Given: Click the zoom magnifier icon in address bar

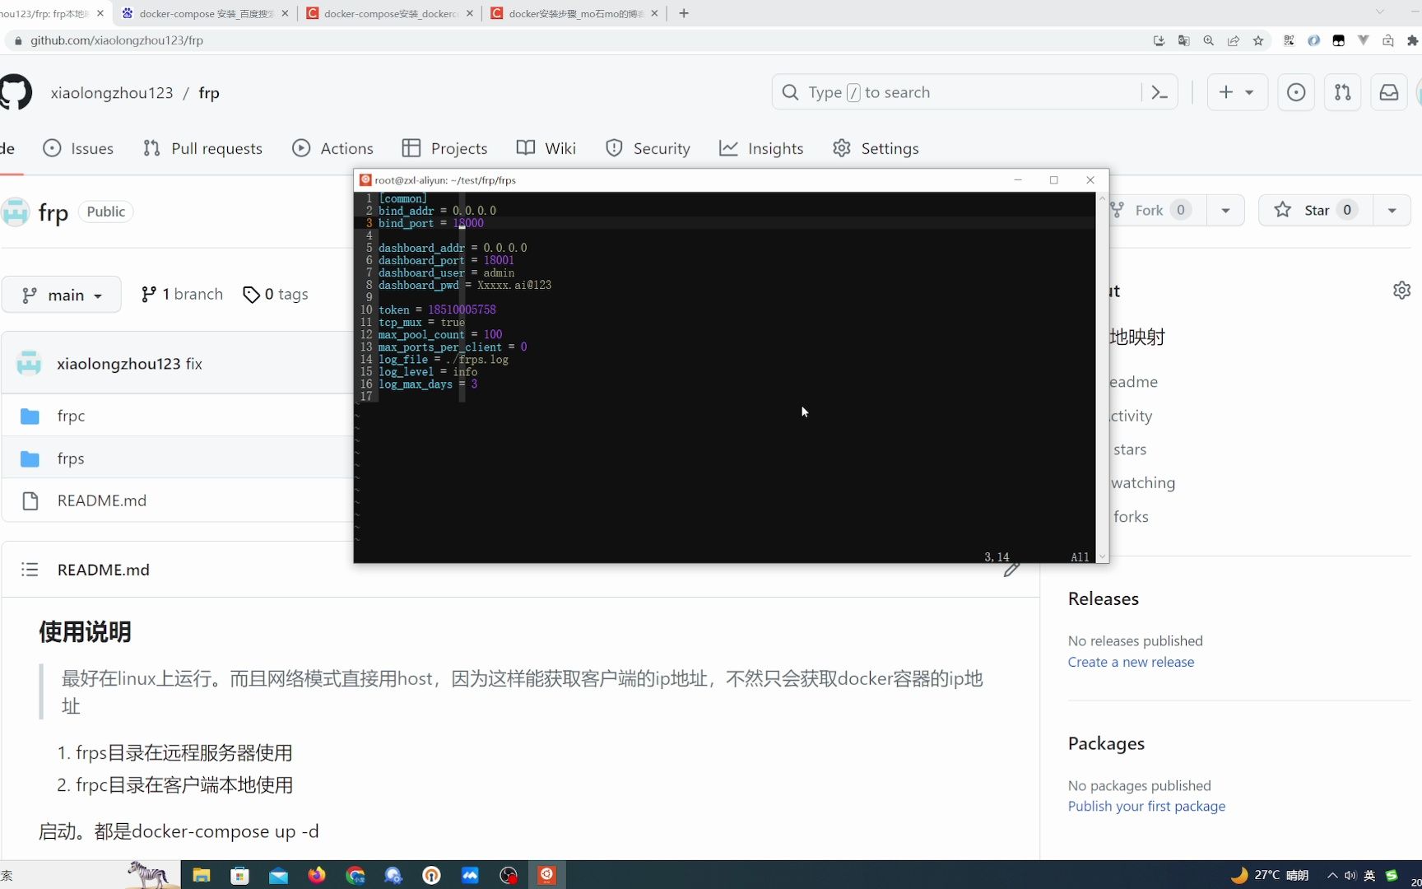Looking at the screenshot, I should [x=1208, y=40].
